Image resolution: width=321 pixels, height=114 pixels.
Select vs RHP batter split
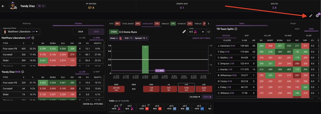(x=96, y=72)
